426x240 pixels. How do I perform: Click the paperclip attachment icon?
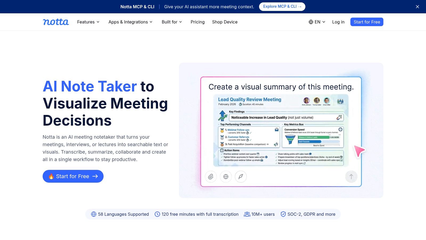pyautogui.click(x=211, y=177)
